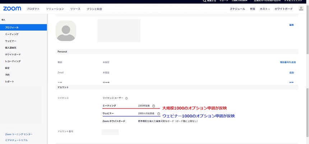Click the search magnifier icon
This screenshot has height=144, width=309.
click(x=204, y=1)
